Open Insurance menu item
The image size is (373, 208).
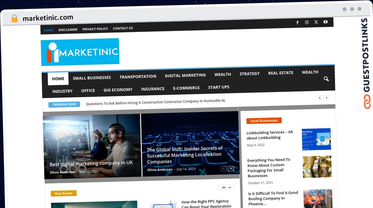153,89
